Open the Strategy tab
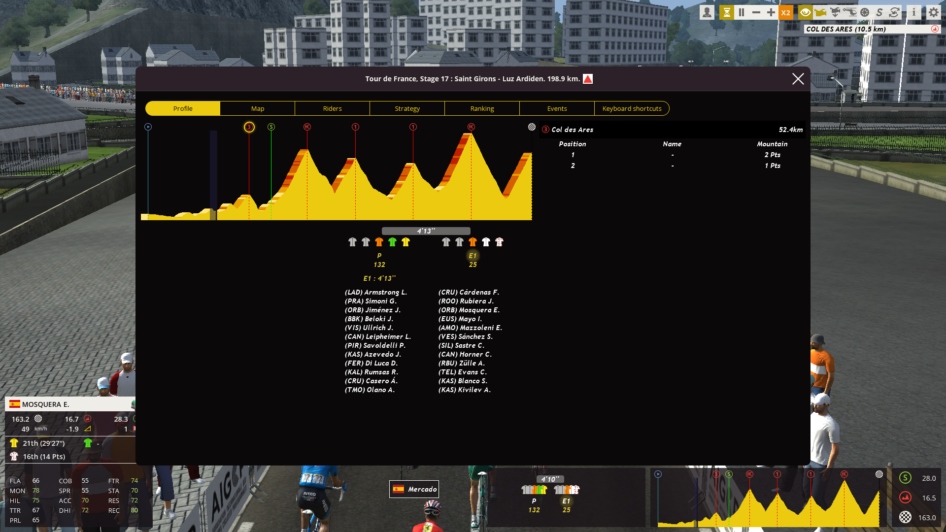The height and width of the screenshot is (532, 946). click(407, 108)
